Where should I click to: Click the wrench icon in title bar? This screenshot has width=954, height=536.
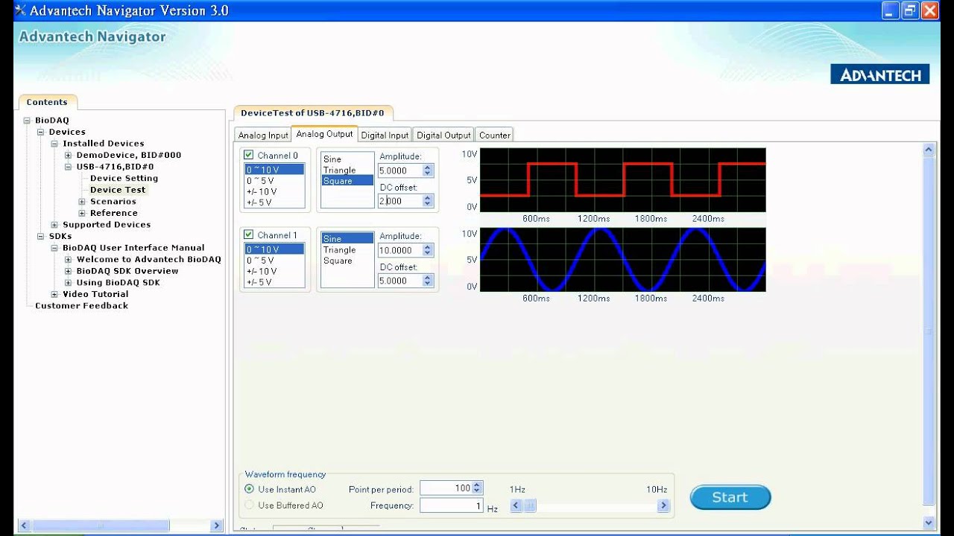(x=20, y=10)
